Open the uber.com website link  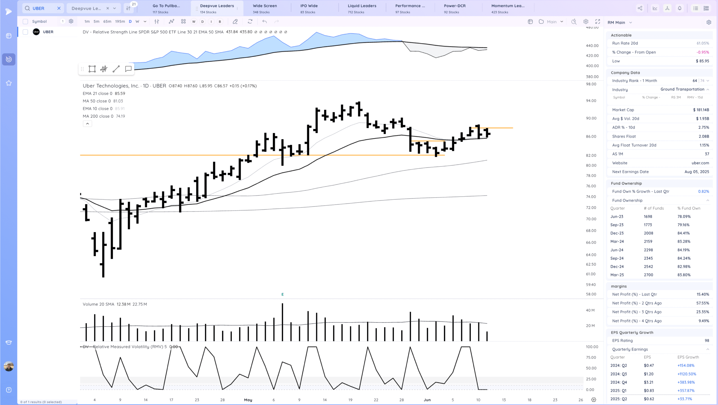click(700, 163)
